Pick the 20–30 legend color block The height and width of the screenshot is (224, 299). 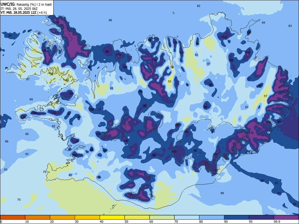click(x=62, y=217)
